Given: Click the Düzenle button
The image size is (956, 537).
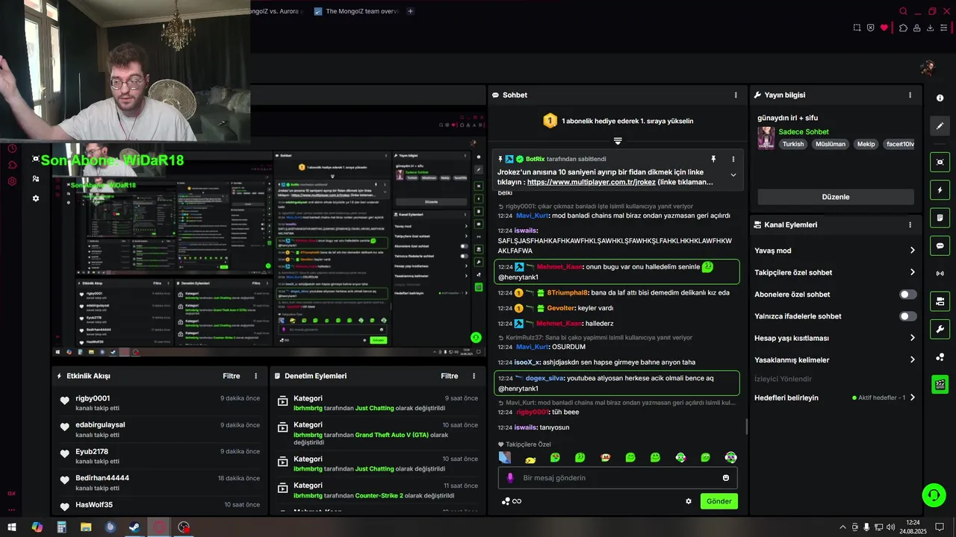Looking at the screenshot, I should [836, 197].
